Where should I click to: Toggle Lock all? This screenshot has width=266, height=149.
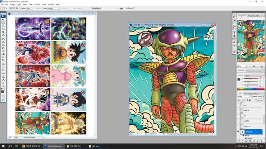click(250, 100)
